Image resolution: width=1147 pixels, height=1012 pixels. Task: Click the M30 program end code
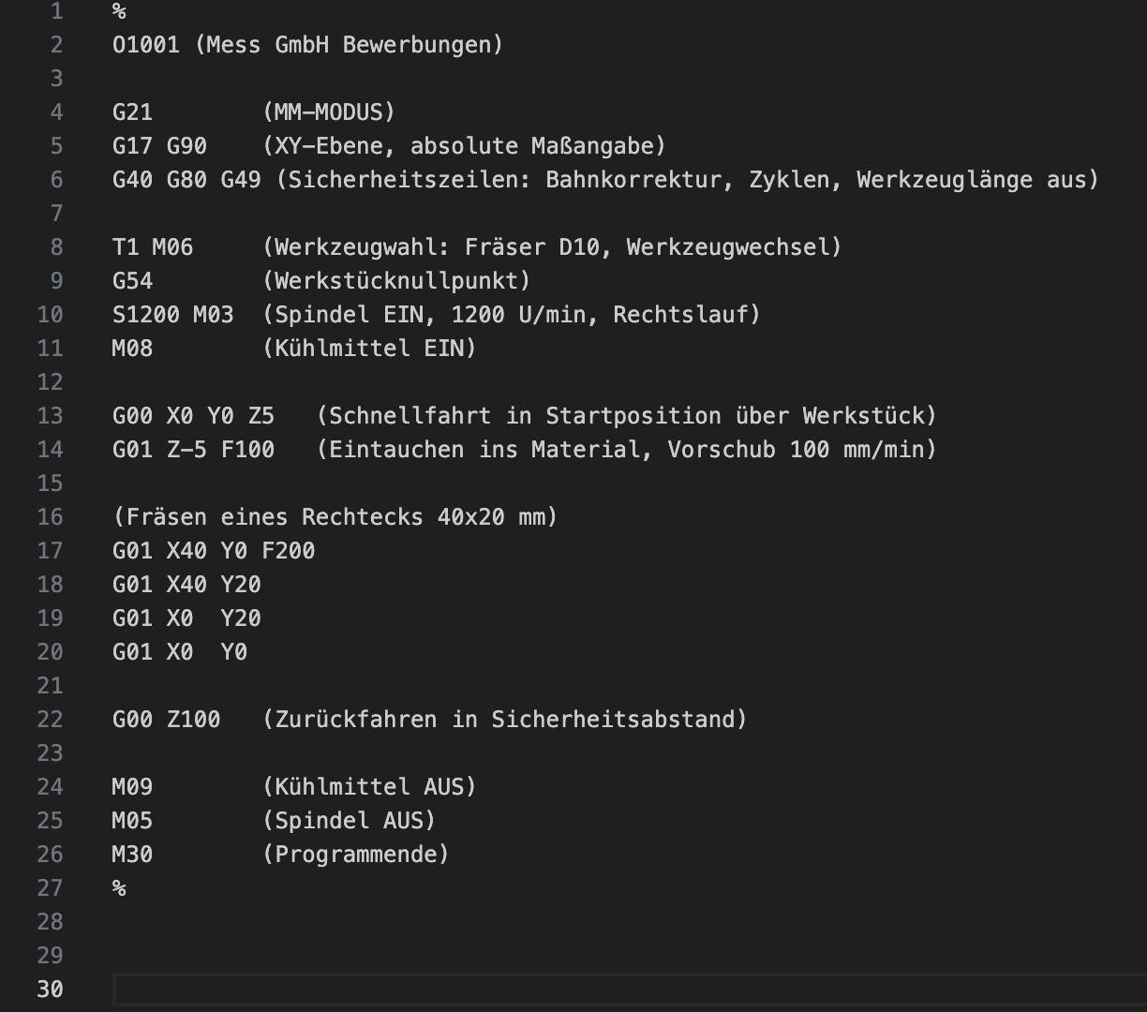coord(132,855)
